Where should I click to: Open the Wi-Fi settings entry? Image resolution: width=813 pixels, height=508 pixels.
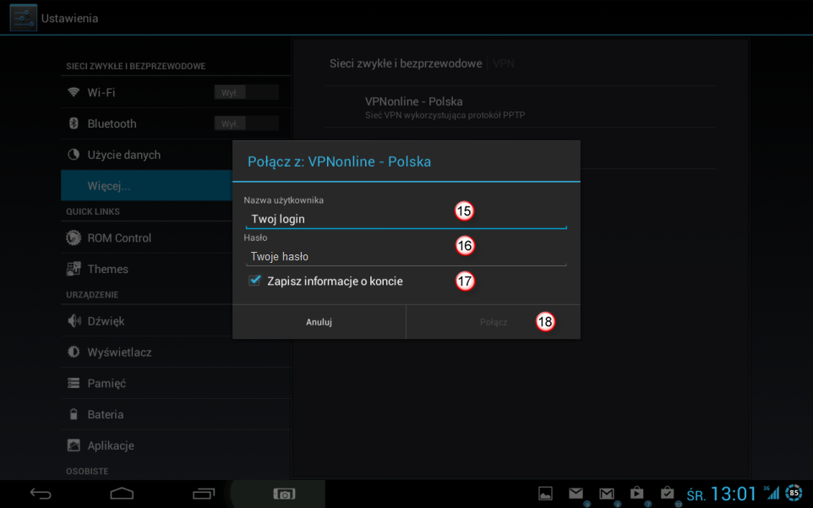[x=176, y=92]
